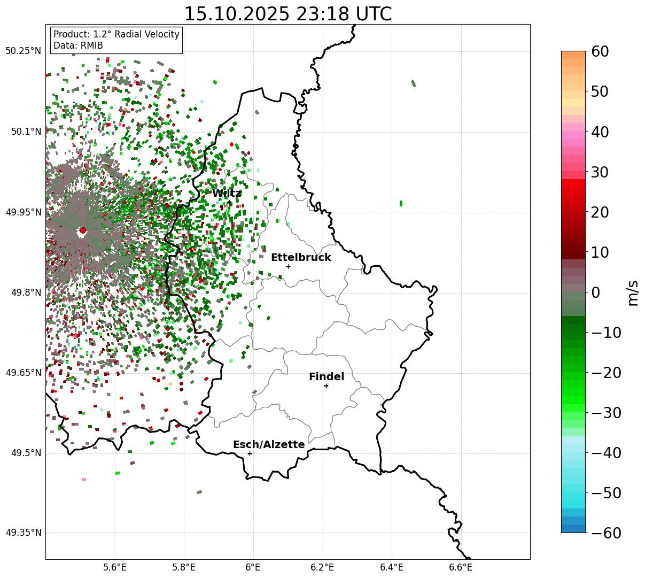The image size is (645, 578).
Task: Click the title 15.10.2025 23:18 UTC
Action: click(287, 14)
